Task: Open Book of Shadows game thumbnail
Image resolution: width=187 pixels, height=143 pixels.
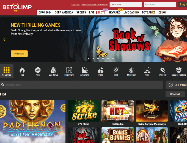Action: [84, 135]
